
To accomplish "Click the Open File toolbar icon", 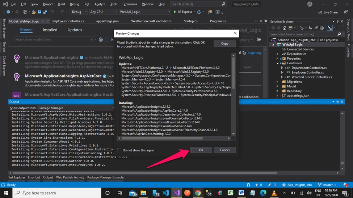I will [x=34, y=12].
